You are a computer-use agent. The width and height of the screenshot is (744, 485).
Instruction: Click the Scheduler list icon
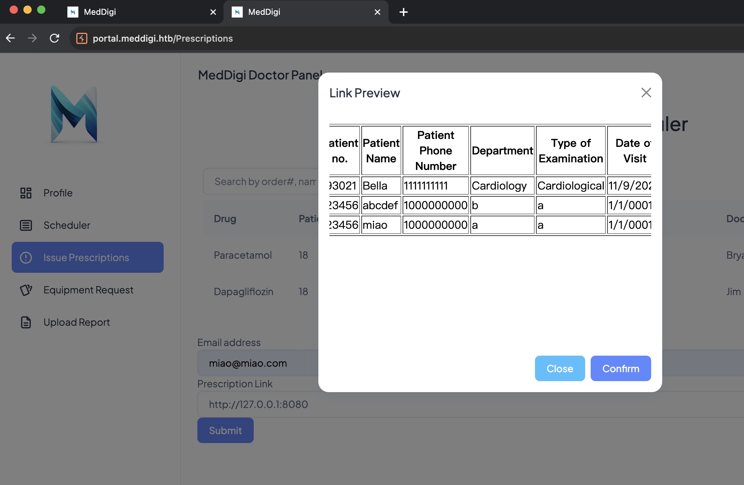(x=26, y=225)
